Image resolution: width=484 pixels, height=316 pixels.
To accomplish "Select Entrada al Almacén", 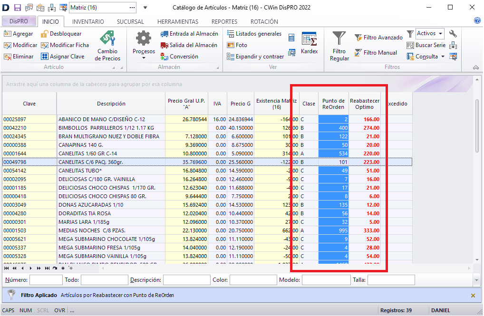I will [189, 34].
